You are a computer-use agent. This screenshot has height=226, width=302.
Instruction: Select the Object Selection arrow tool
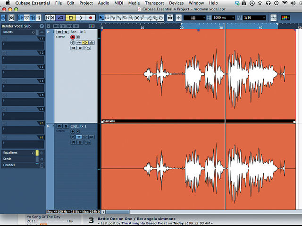101,18
